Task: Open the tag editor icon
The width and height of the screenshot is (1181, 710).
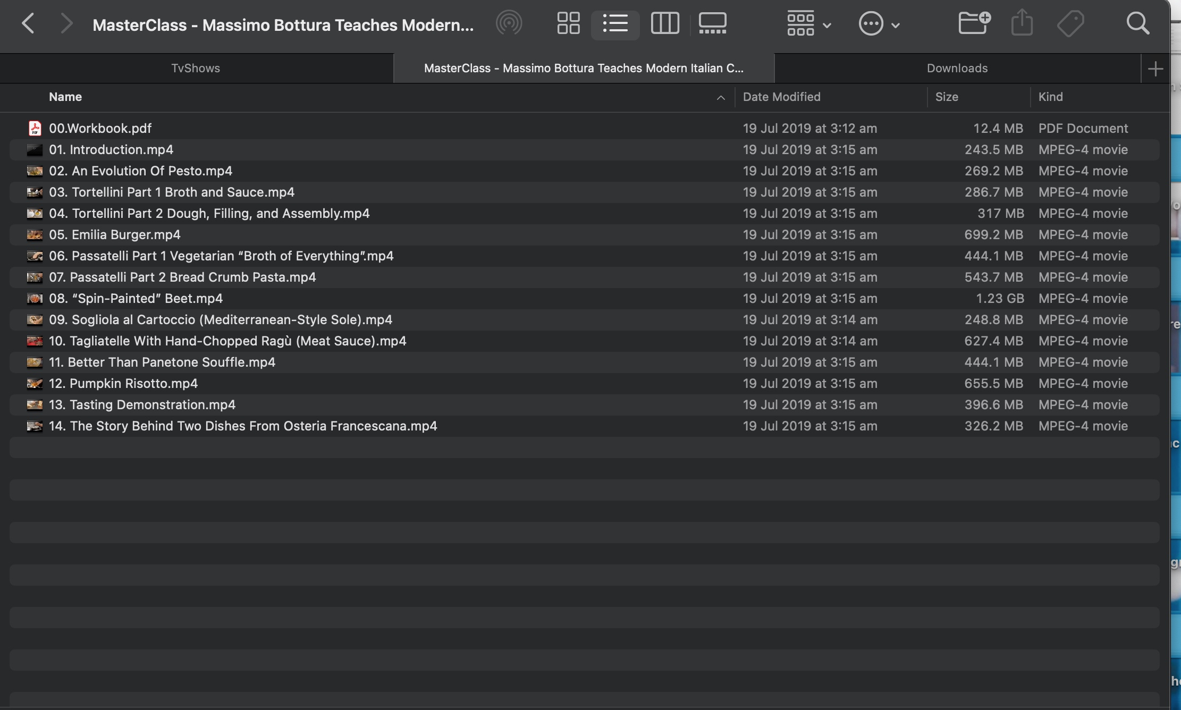Action: (x=1070, y=24)
